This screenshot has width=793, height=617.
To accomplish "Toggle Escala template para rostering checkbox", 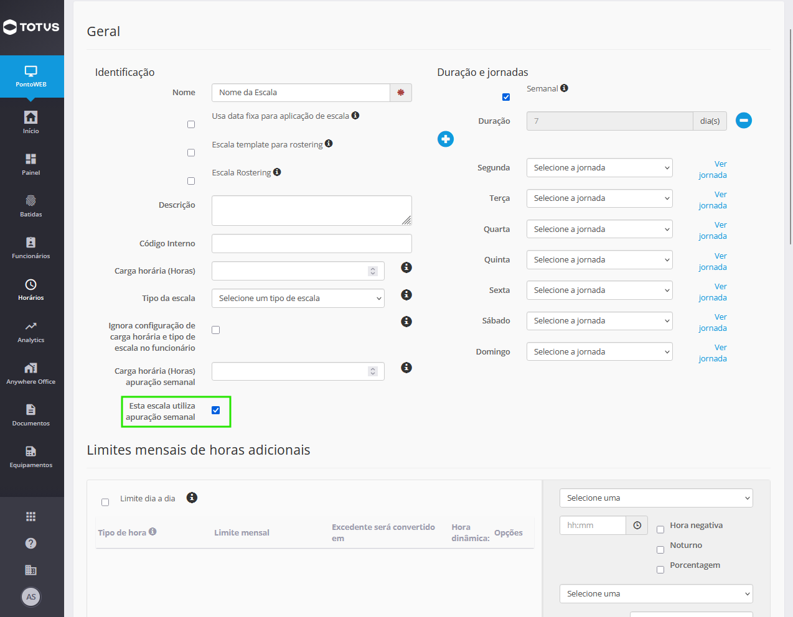I will pyautogui.click(x=191, y=153).
